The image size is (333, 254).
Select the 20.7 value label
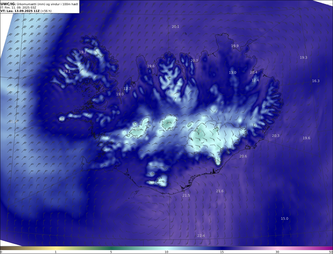coord(194,61)
